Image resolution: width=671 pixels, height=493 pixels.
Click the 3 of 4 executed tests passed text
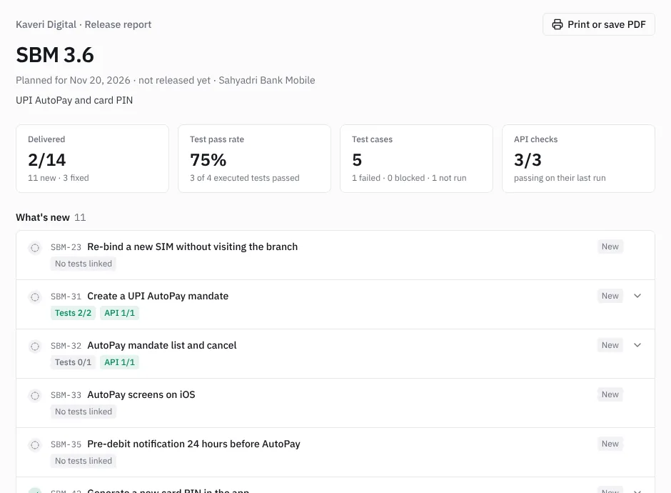click(x=245, y=178)
